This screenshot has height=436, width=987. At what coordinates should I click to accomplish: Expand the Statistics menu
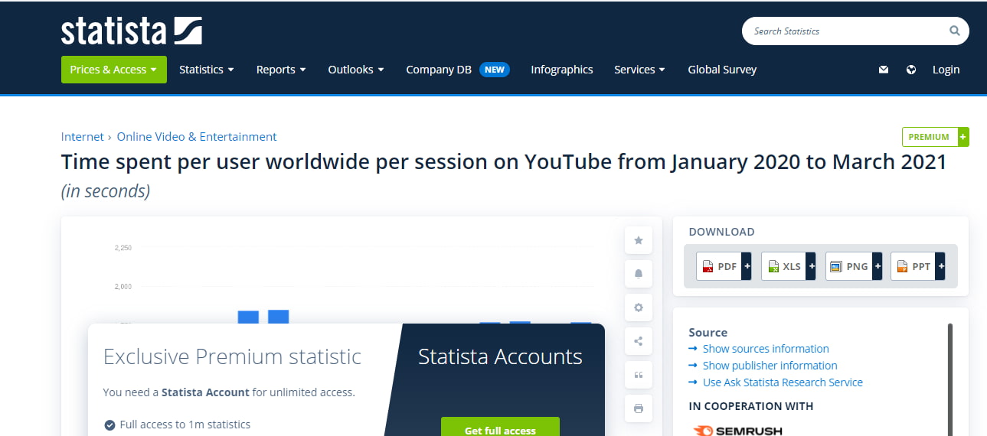point(207,70)
